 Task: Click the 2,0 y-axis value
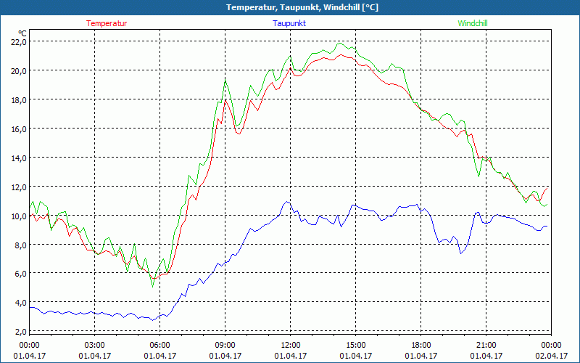coord(20,332)
